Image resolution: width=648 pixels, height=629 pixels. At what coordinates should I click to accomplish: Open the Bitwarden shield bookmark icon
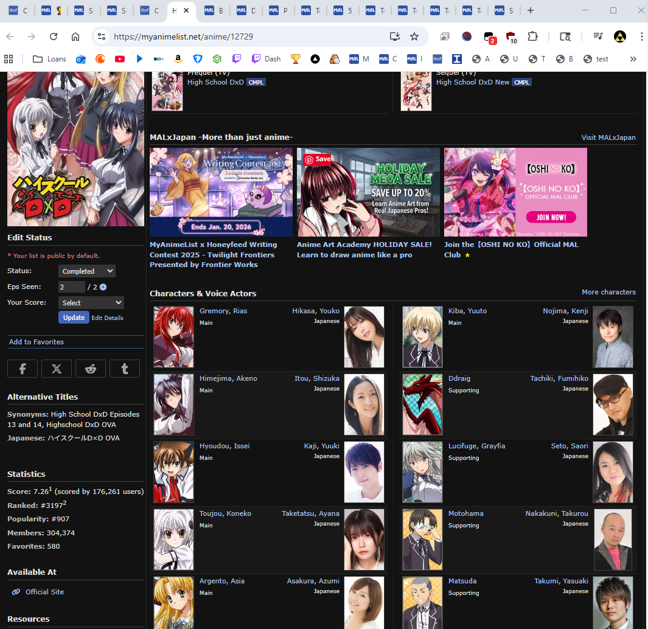pyautogui.click(x=198, y=59)
